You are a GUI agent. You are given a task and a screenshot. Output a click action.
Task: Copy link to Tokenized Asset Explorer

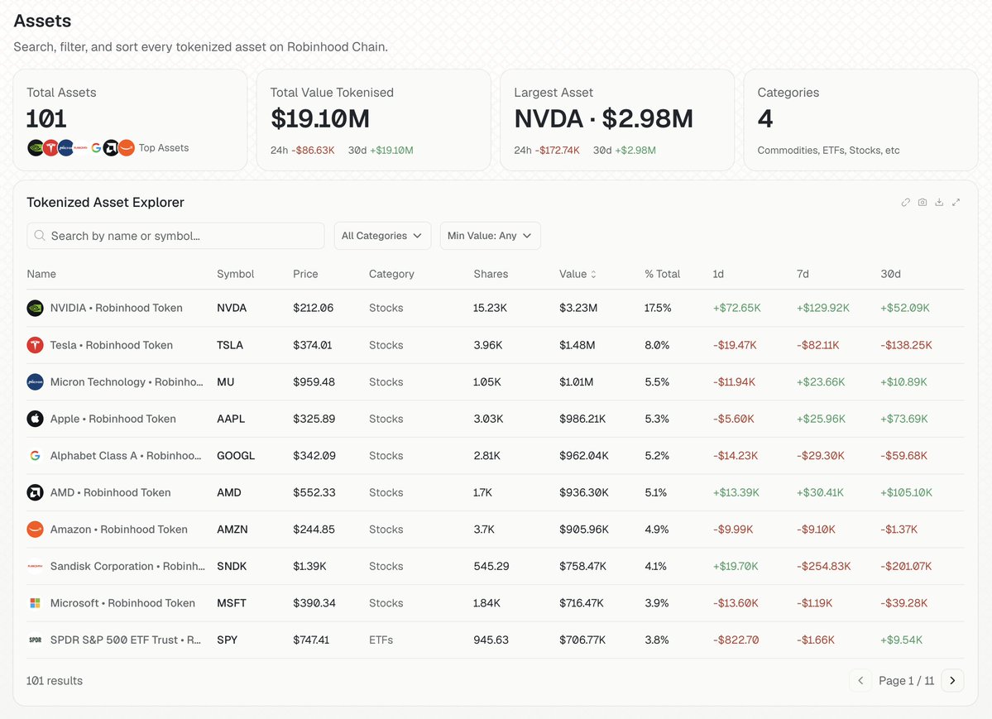[905, 203]
